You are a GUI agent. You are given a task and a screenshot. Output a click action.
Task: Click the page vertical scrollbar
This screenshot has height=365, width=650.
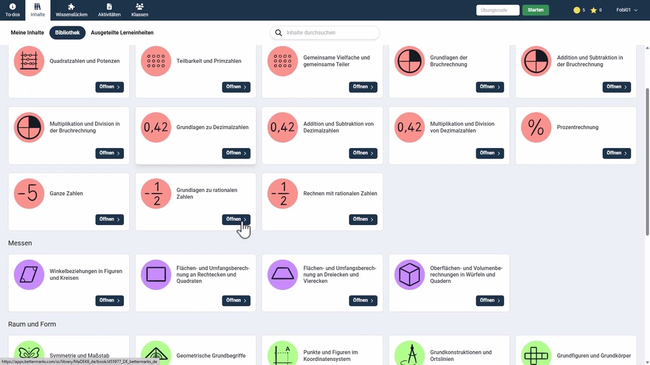647,161
